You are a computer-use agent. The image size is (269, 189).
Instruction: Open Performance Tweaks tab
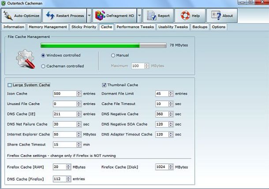tap(135, 27)
